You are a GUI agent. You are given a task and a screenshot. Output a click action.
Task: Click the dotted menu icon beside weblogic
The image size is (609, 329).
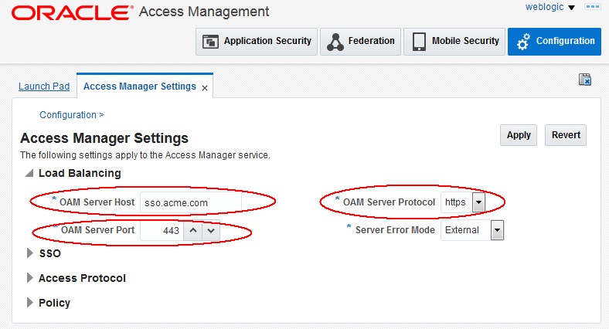(x=593, y=7)
